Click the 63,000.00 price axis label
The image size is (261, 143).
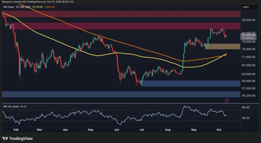(x=249, y=74)
